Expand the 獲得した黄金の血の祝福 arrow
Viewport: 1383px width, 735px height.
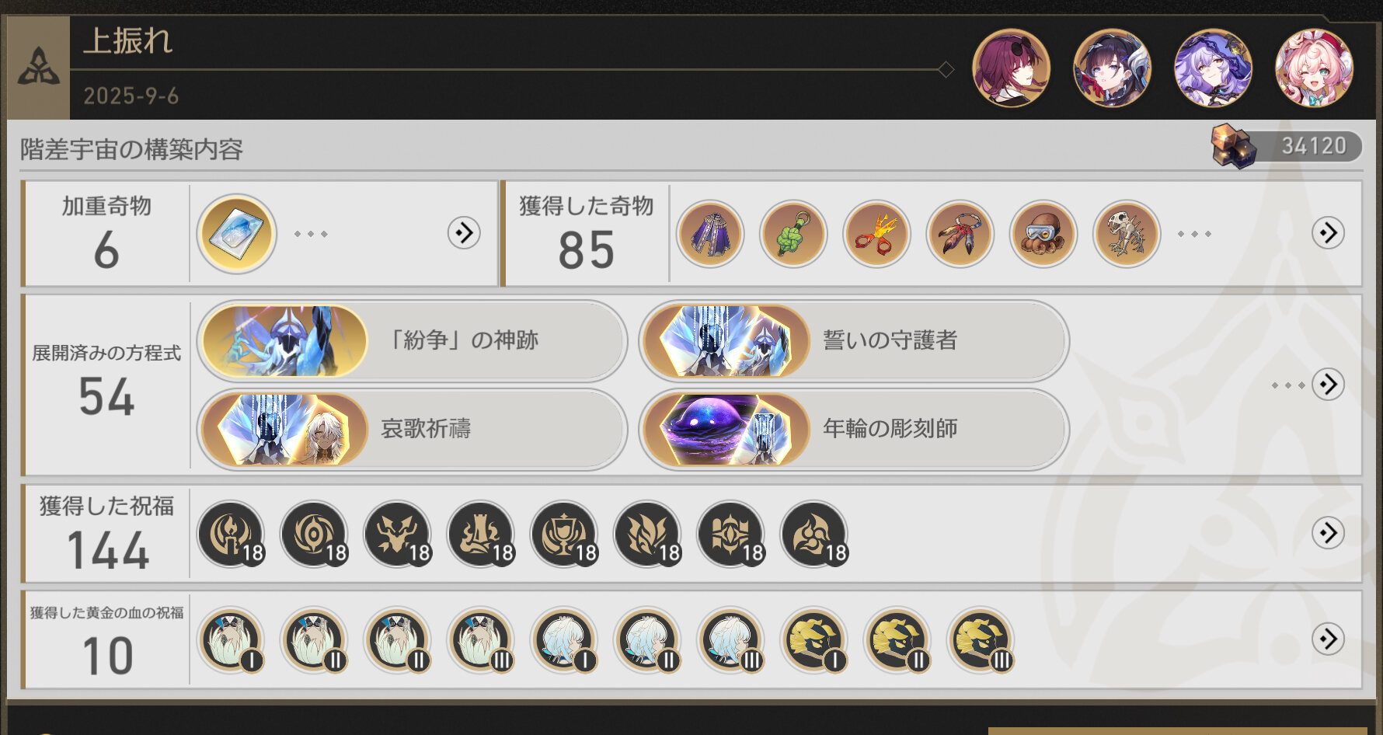(1328, 639)
